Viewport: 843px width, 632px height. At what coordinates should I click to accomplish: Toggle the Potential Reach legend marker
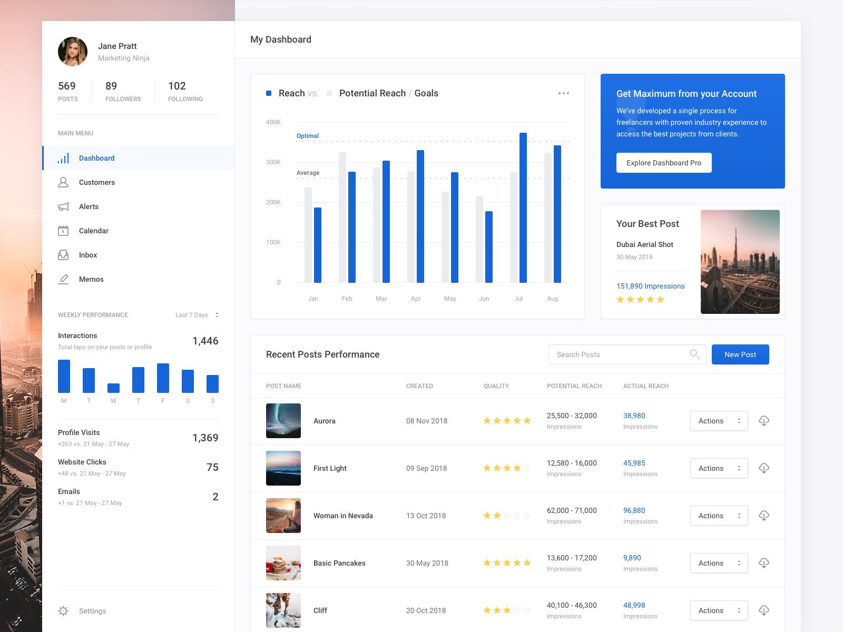[329, 93]
